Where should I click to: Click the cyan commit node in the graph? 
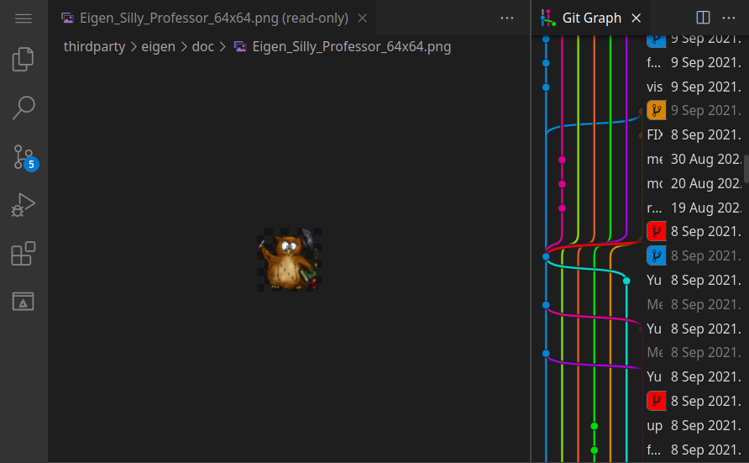tap(626, 281)
